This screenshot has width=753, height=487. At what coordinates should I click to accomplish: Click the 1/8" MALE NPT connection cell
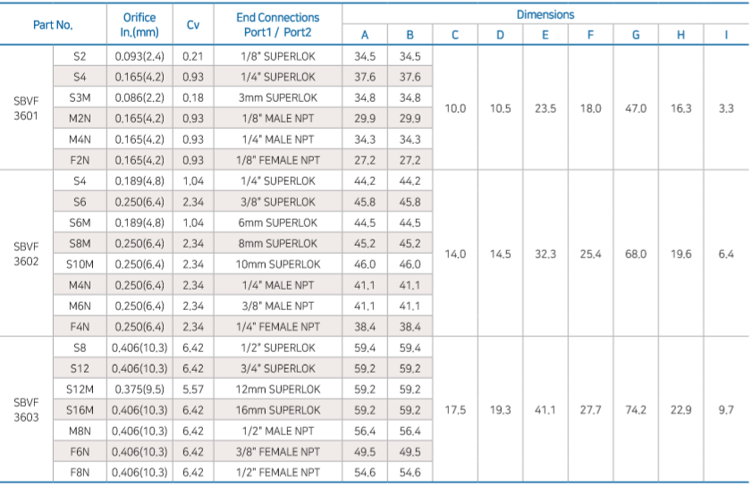coord(277,119)
